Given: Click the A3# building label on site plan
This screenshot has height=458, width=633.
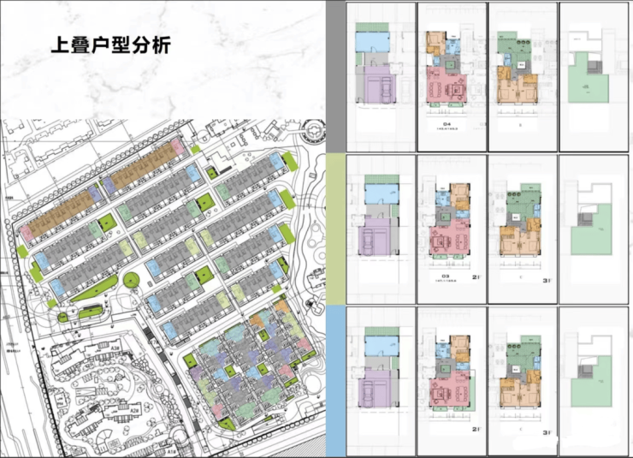Looking at the screenshot, I should pyautogui.click(x=115, y=348).
